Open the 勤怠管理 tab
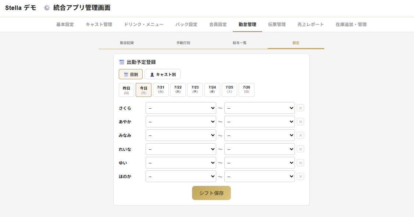The height and width of the screenshot is (217, 414). (247, 25)
